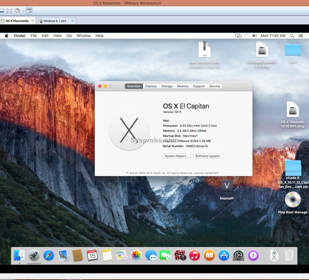Viewport: 309px width, 280px height.
Task: Click the volume speaker menu bar icon
Action: click(x=255, y=35)
